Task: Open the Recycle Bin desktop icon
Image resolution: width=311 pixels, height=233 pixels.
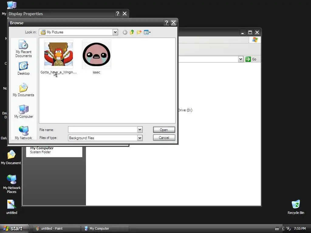Action: [296, 207]
